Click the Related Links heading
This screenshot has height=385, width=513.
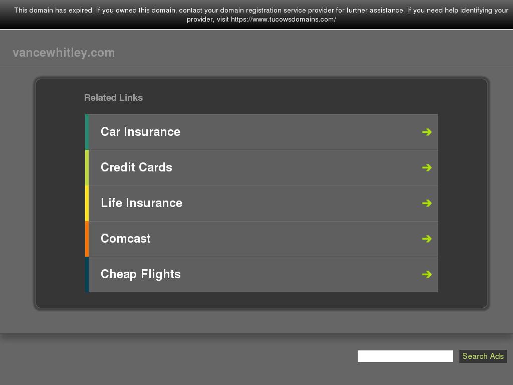113,98
